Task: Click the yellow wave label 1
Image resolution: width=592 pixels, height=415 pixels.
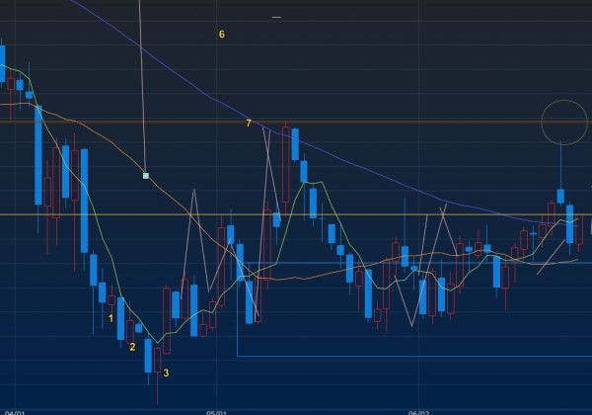Action: [x=111, y=317]
